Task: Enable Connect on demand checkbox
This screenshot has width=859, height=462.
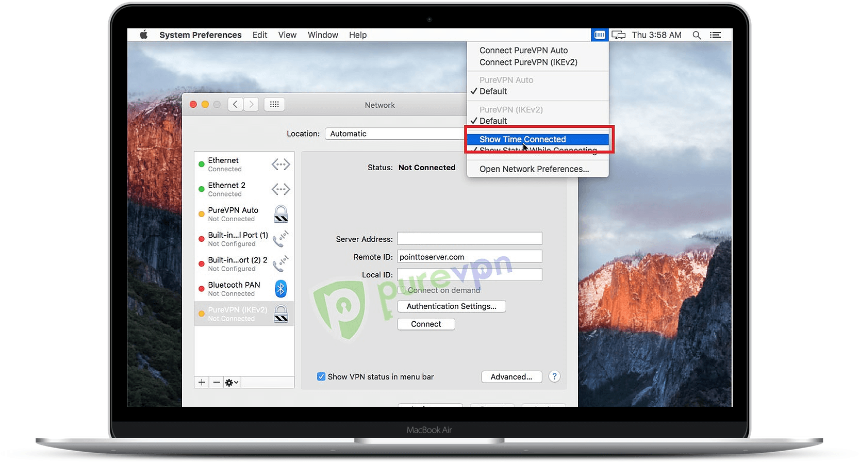Action: pyautogui.click(x=402, y=290)
